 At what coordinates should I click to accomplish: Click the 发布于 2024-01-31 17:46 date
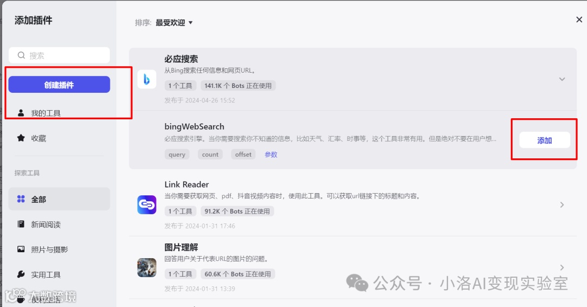click(x=199, y=226)
